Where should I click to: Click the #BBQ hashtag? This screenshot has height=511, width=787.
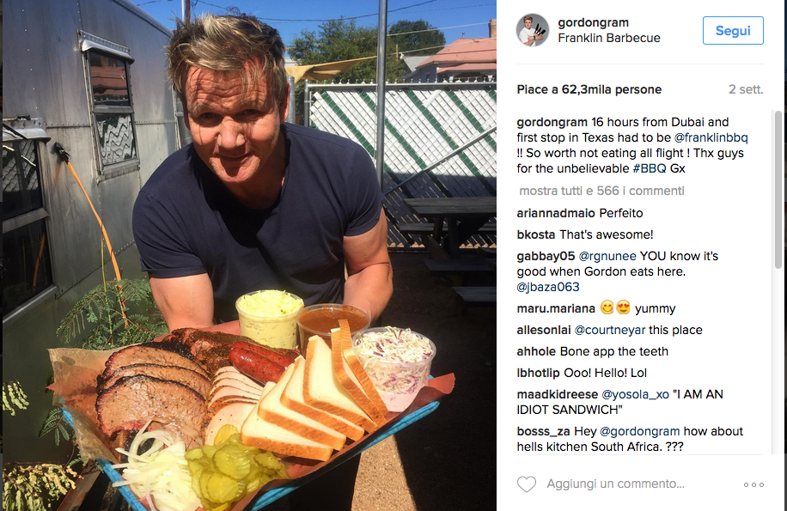[650, 168]
